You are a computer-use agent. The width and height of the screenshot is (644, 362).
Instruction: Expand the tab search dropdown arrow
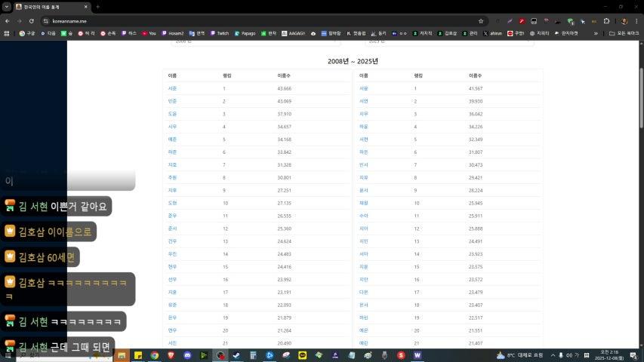[7, 7]
